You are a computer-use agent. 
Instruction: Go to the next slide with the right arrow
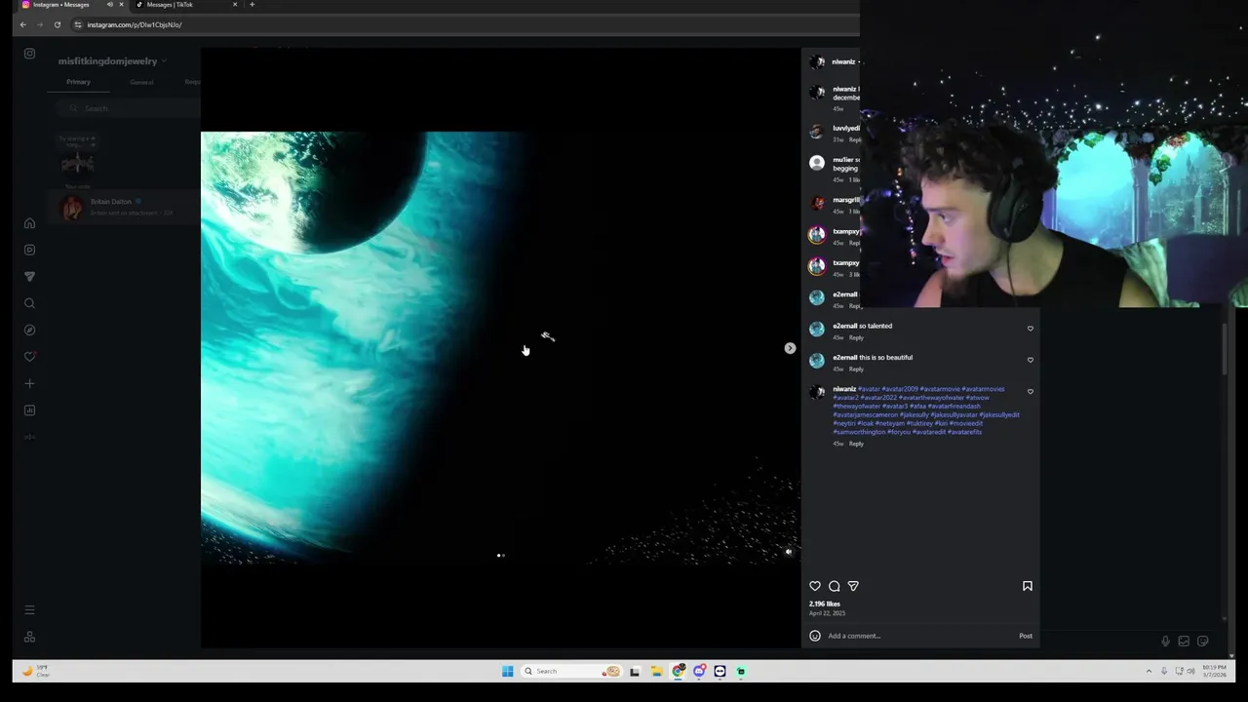click(x=790, y=348)
